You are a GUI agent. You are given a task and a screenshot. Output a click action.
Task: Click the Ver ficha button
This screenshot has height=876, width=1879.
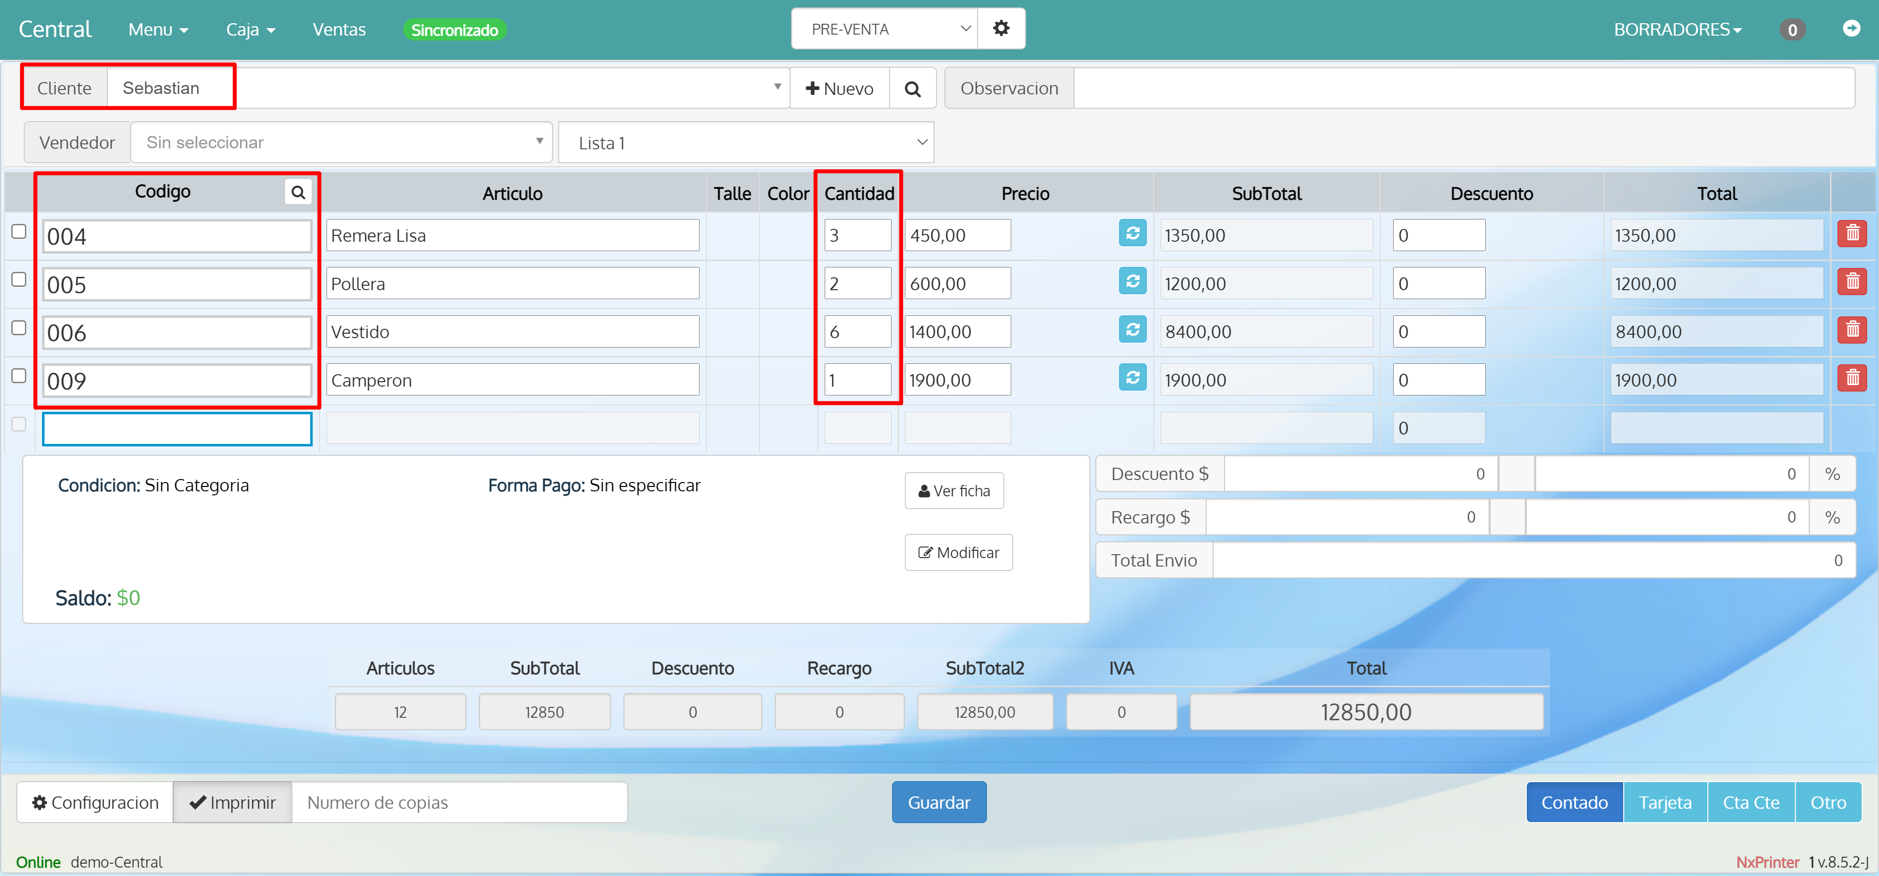click(x=953, y=491)
